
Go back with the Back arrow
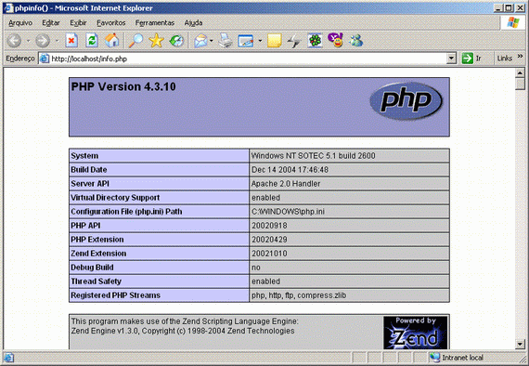(14, 41)
